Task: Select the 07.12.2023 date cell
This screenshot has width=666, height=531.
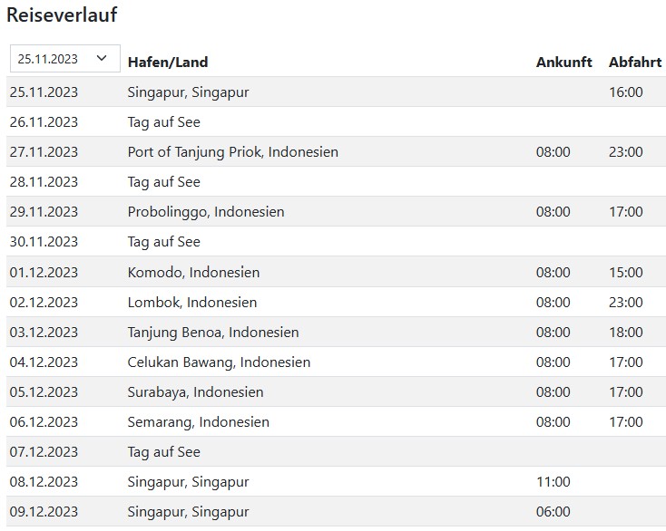Action: [44, 451]
